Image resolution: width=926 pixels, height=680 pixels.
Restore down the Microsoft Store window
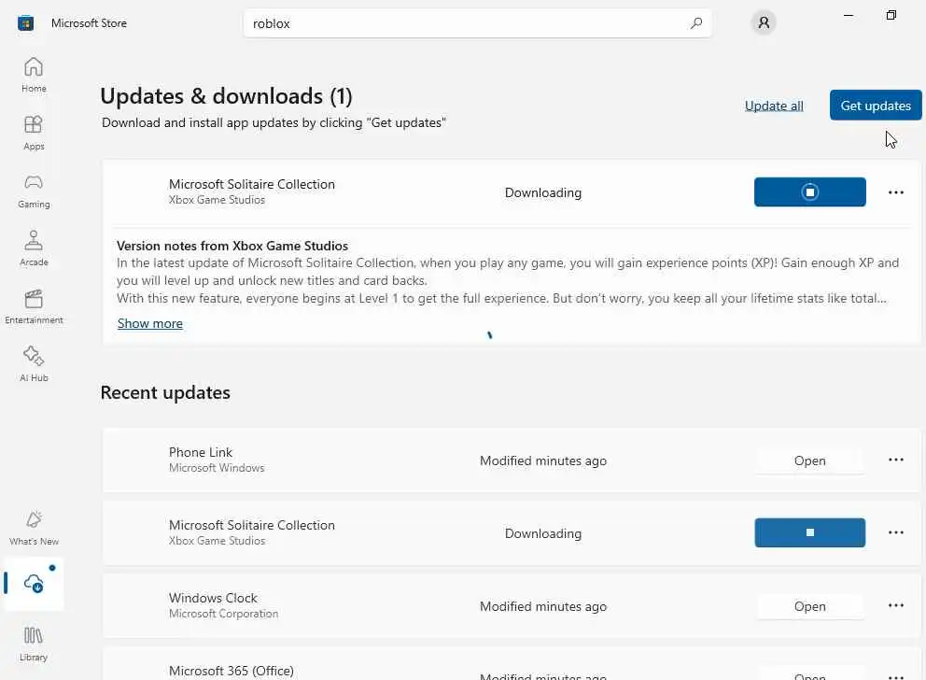click(x=891, y=15)
